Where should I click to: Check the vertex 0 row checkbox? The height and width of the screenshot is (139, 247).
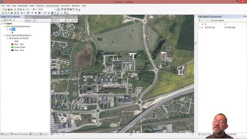[200, 27]
